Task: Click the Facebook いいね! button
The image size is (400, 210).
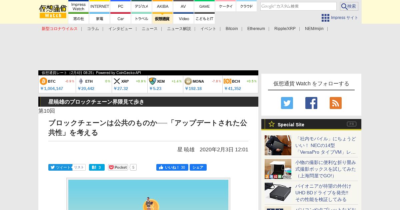Action: pyautogui.click(x=172, y=167)
